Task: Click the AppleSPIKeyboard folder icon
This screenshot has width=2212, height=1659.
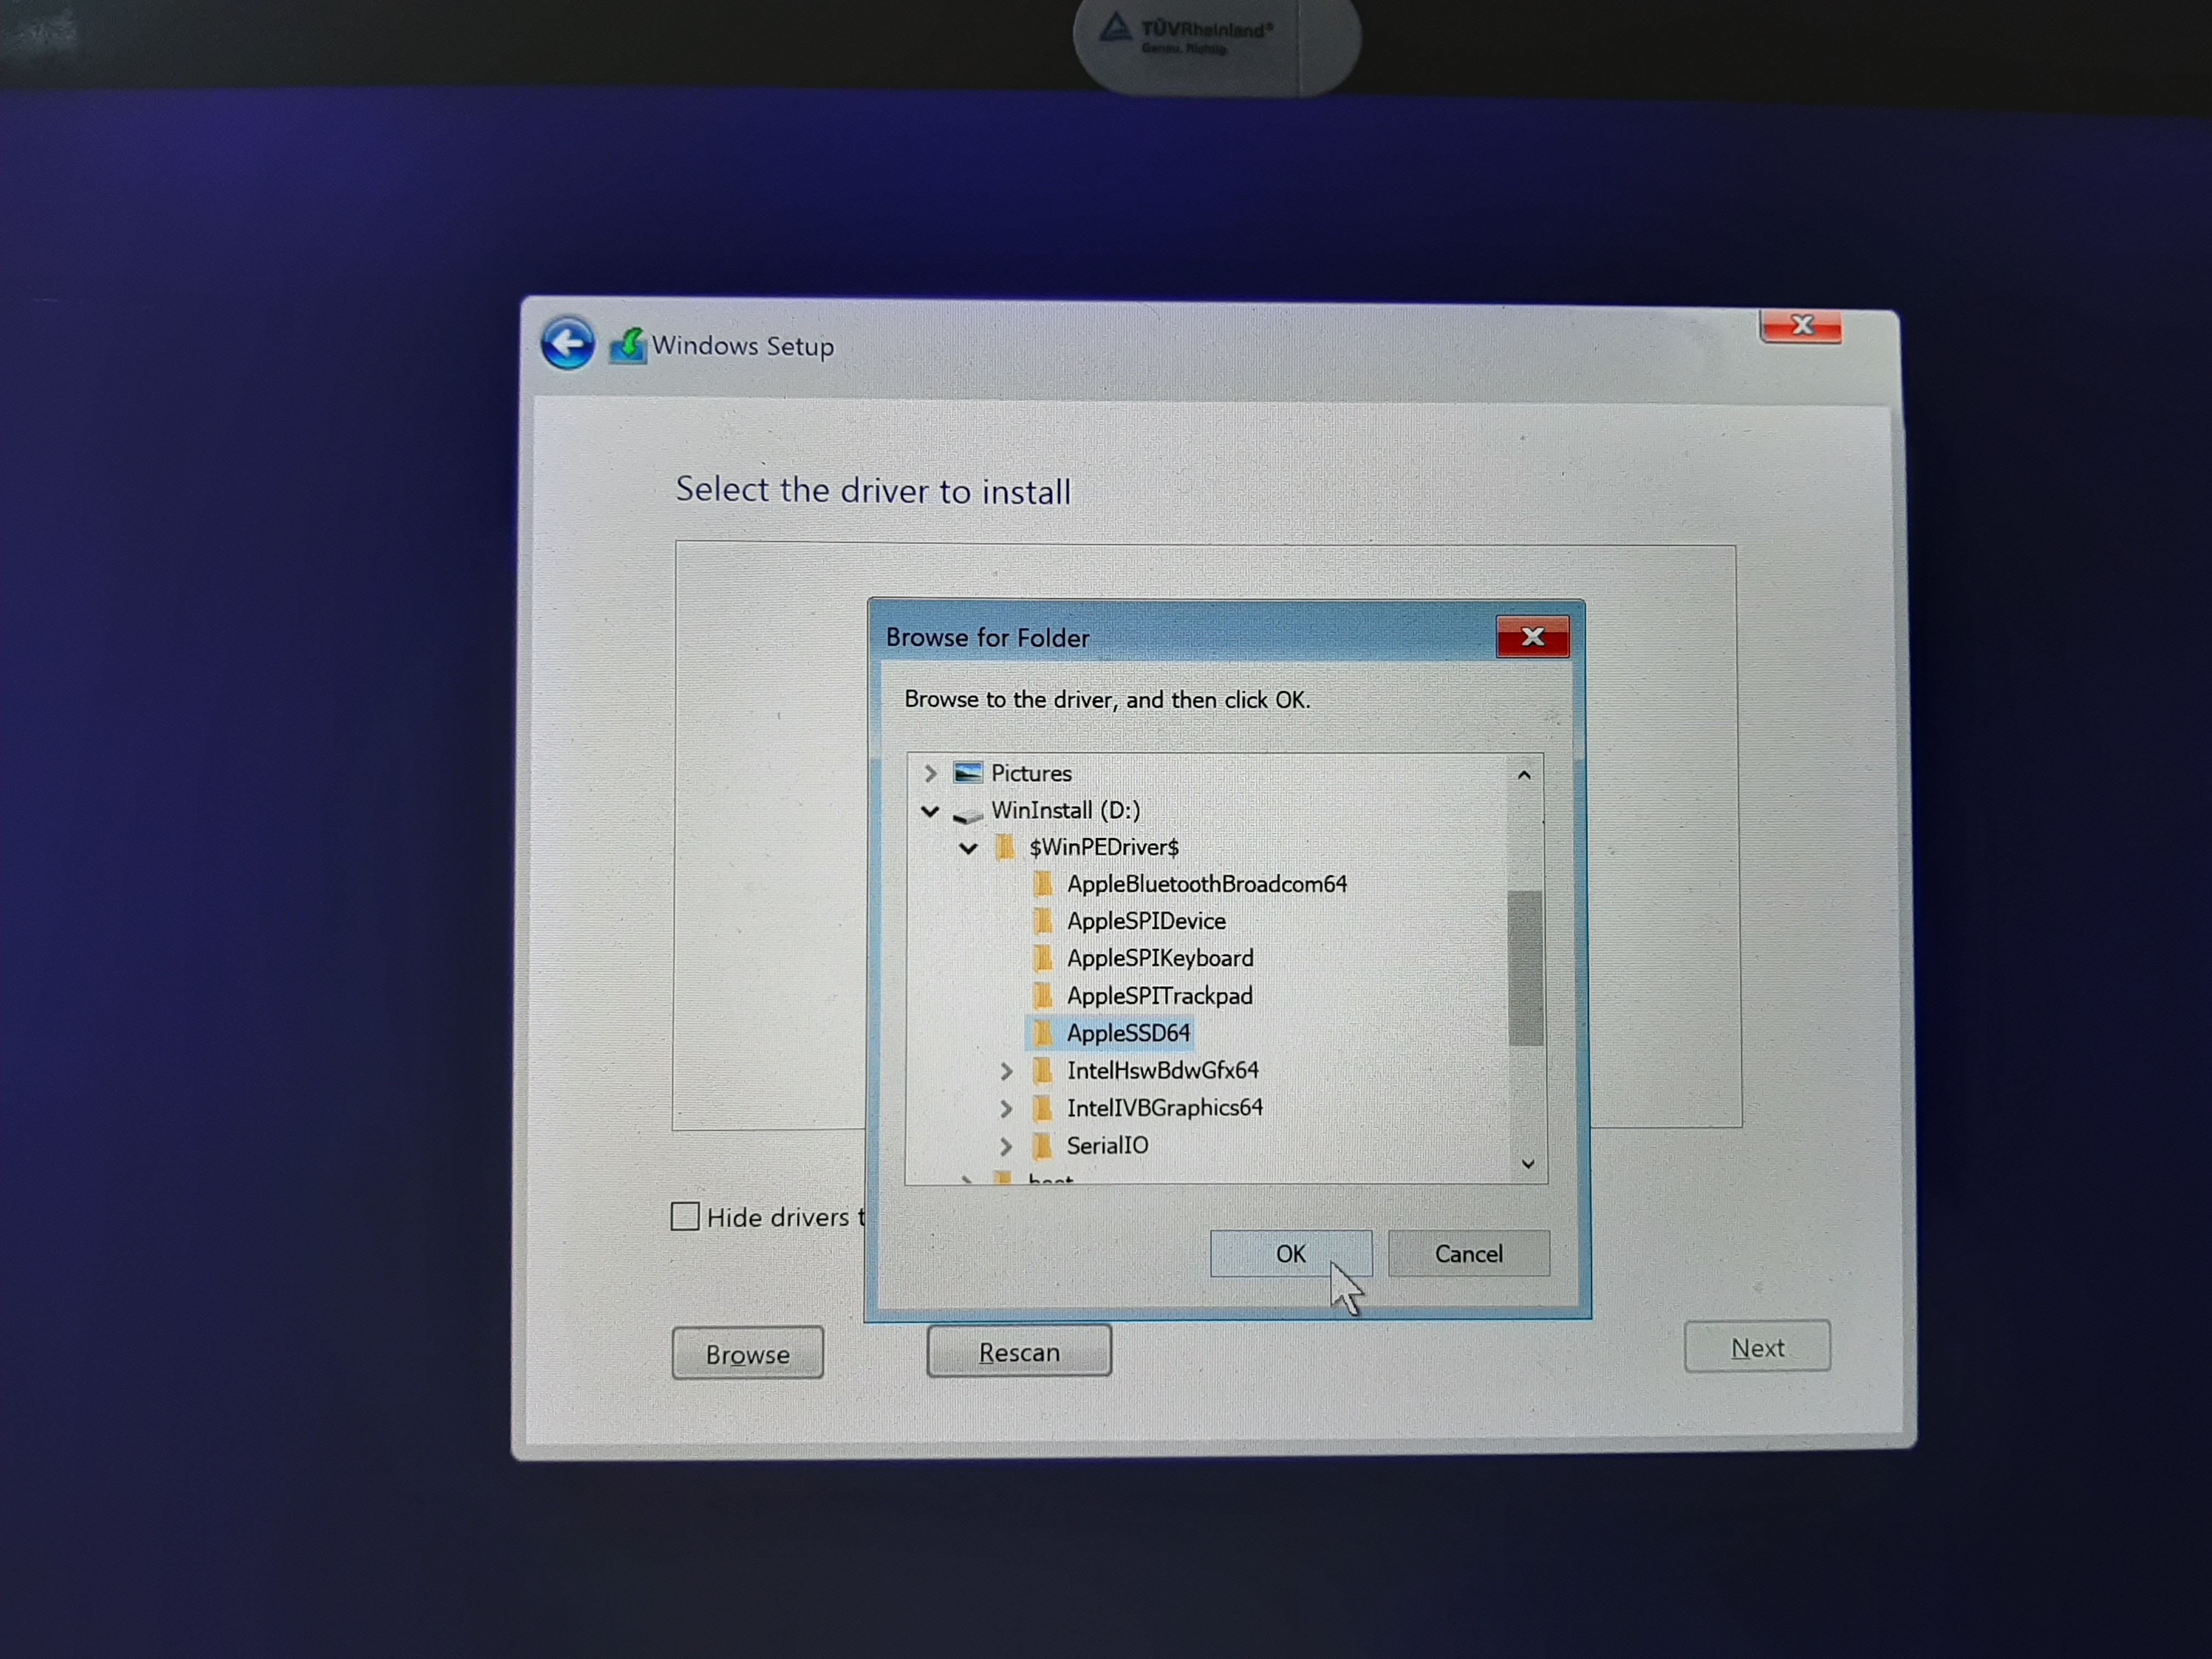Action: click(1042, 958)
